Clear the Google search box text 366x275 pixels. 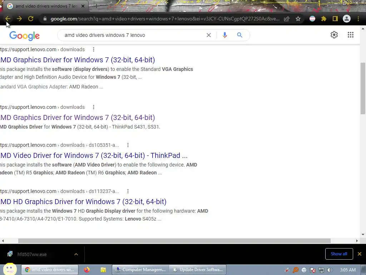[x=209, y=35]
